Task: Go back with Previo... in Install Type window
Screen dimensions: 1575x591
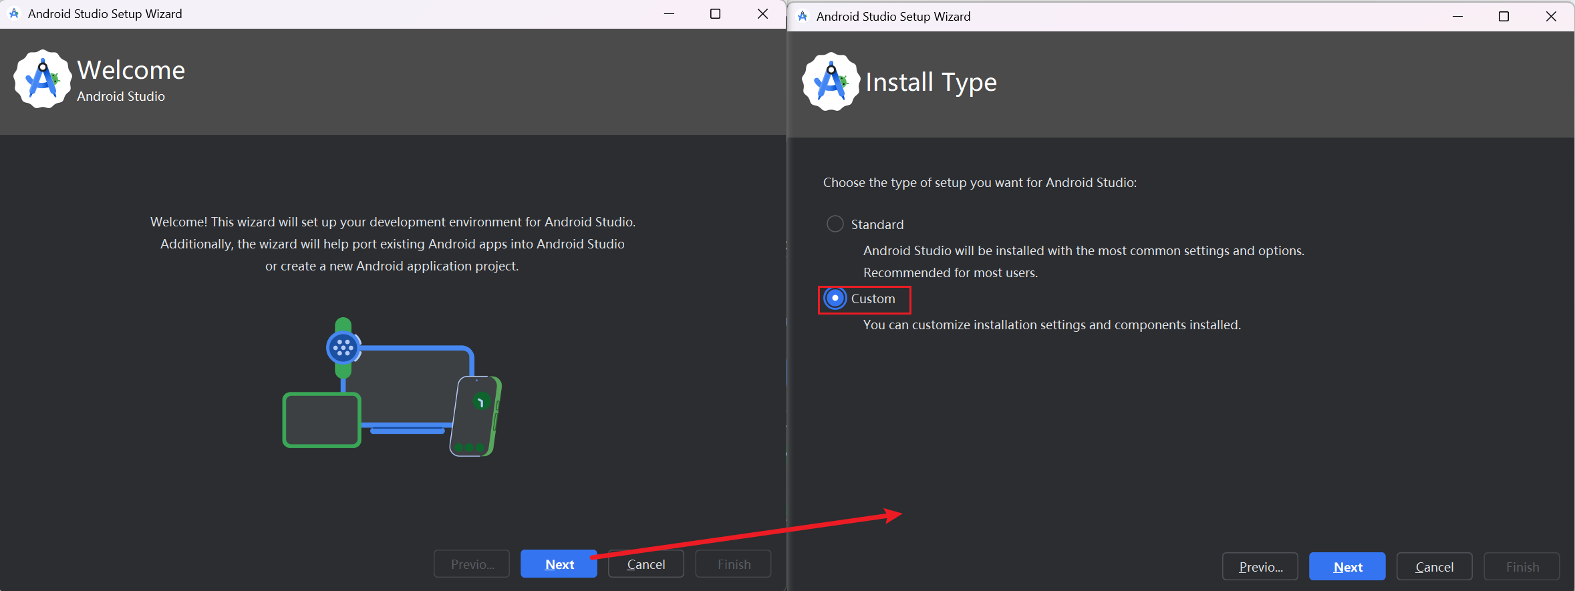Action: click(1260, 567)
